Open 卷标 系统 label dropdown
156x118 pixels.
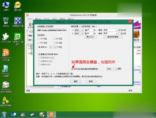(110, 30)
